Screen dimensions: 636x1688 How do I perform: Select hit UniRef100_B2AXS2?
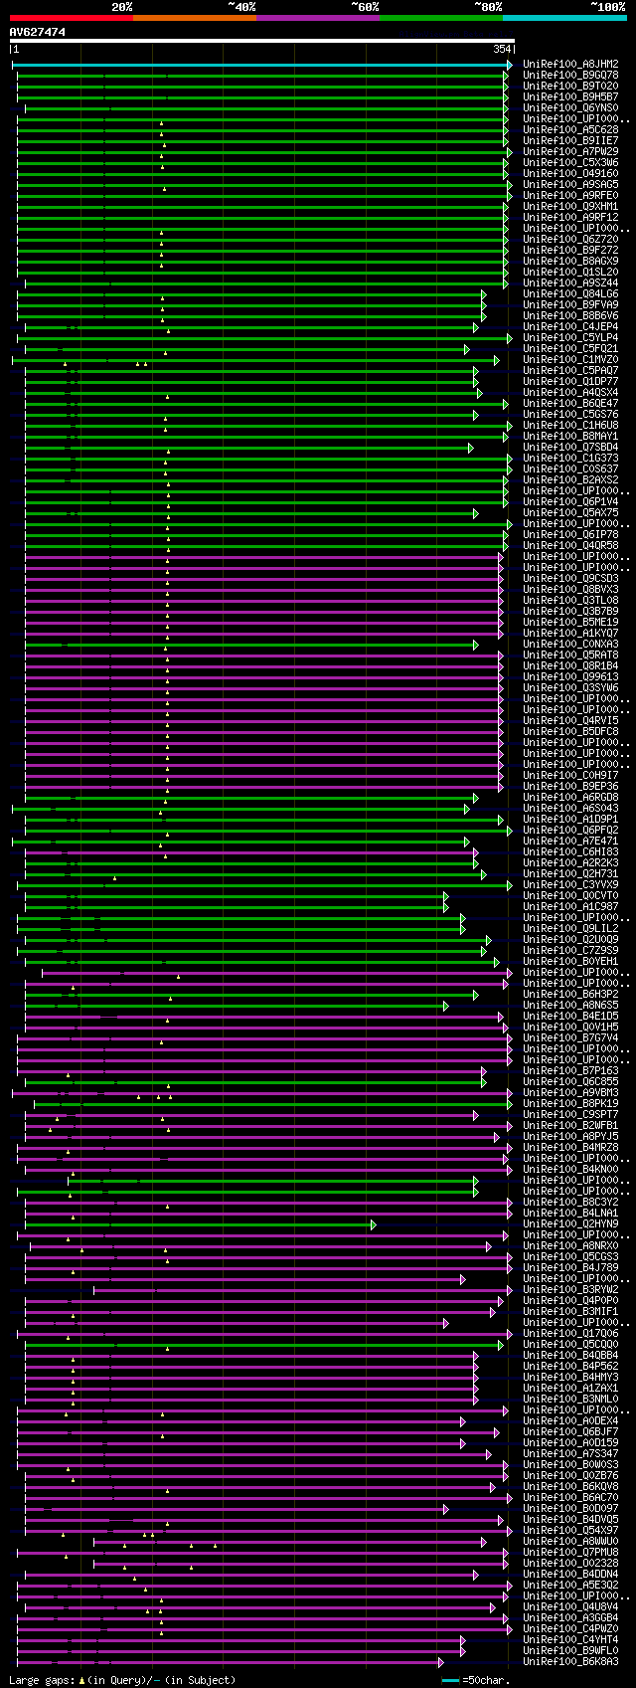coord(570,480)
